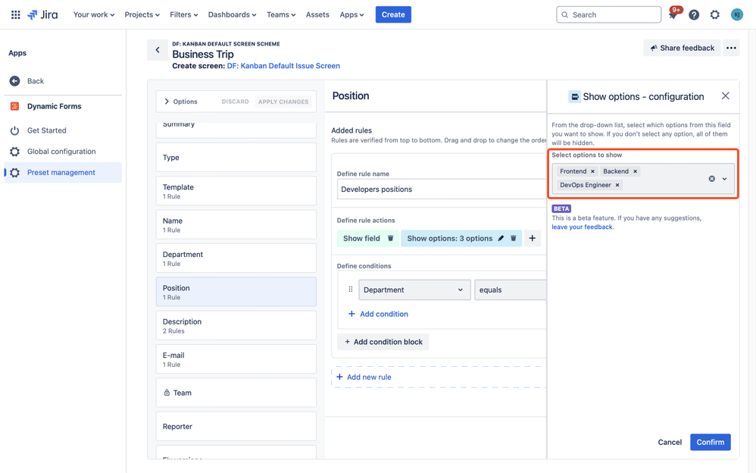This screenshot has height=473, width=756.
Task: Select the Template field row
Action: [x=236, y=191]
